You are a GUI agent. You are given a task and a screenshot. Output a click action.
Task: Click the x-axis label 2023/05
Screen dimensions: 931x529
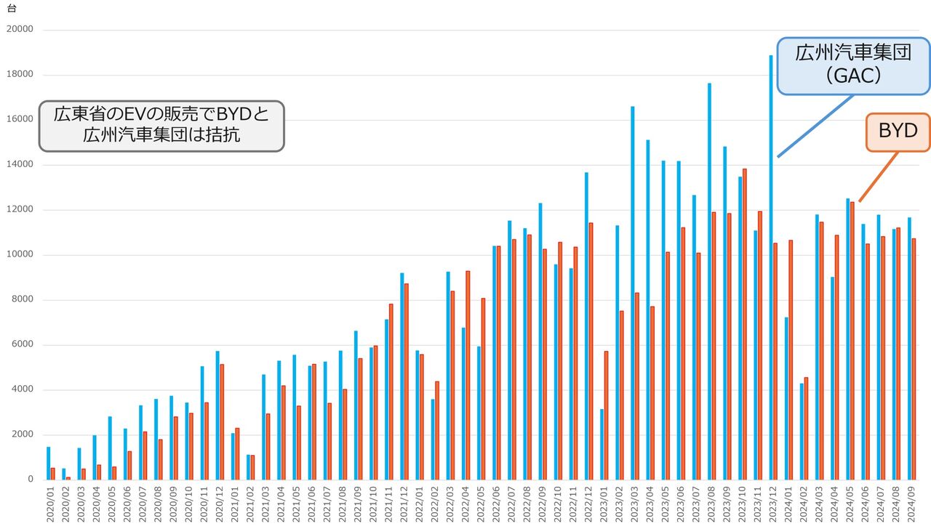667,504
